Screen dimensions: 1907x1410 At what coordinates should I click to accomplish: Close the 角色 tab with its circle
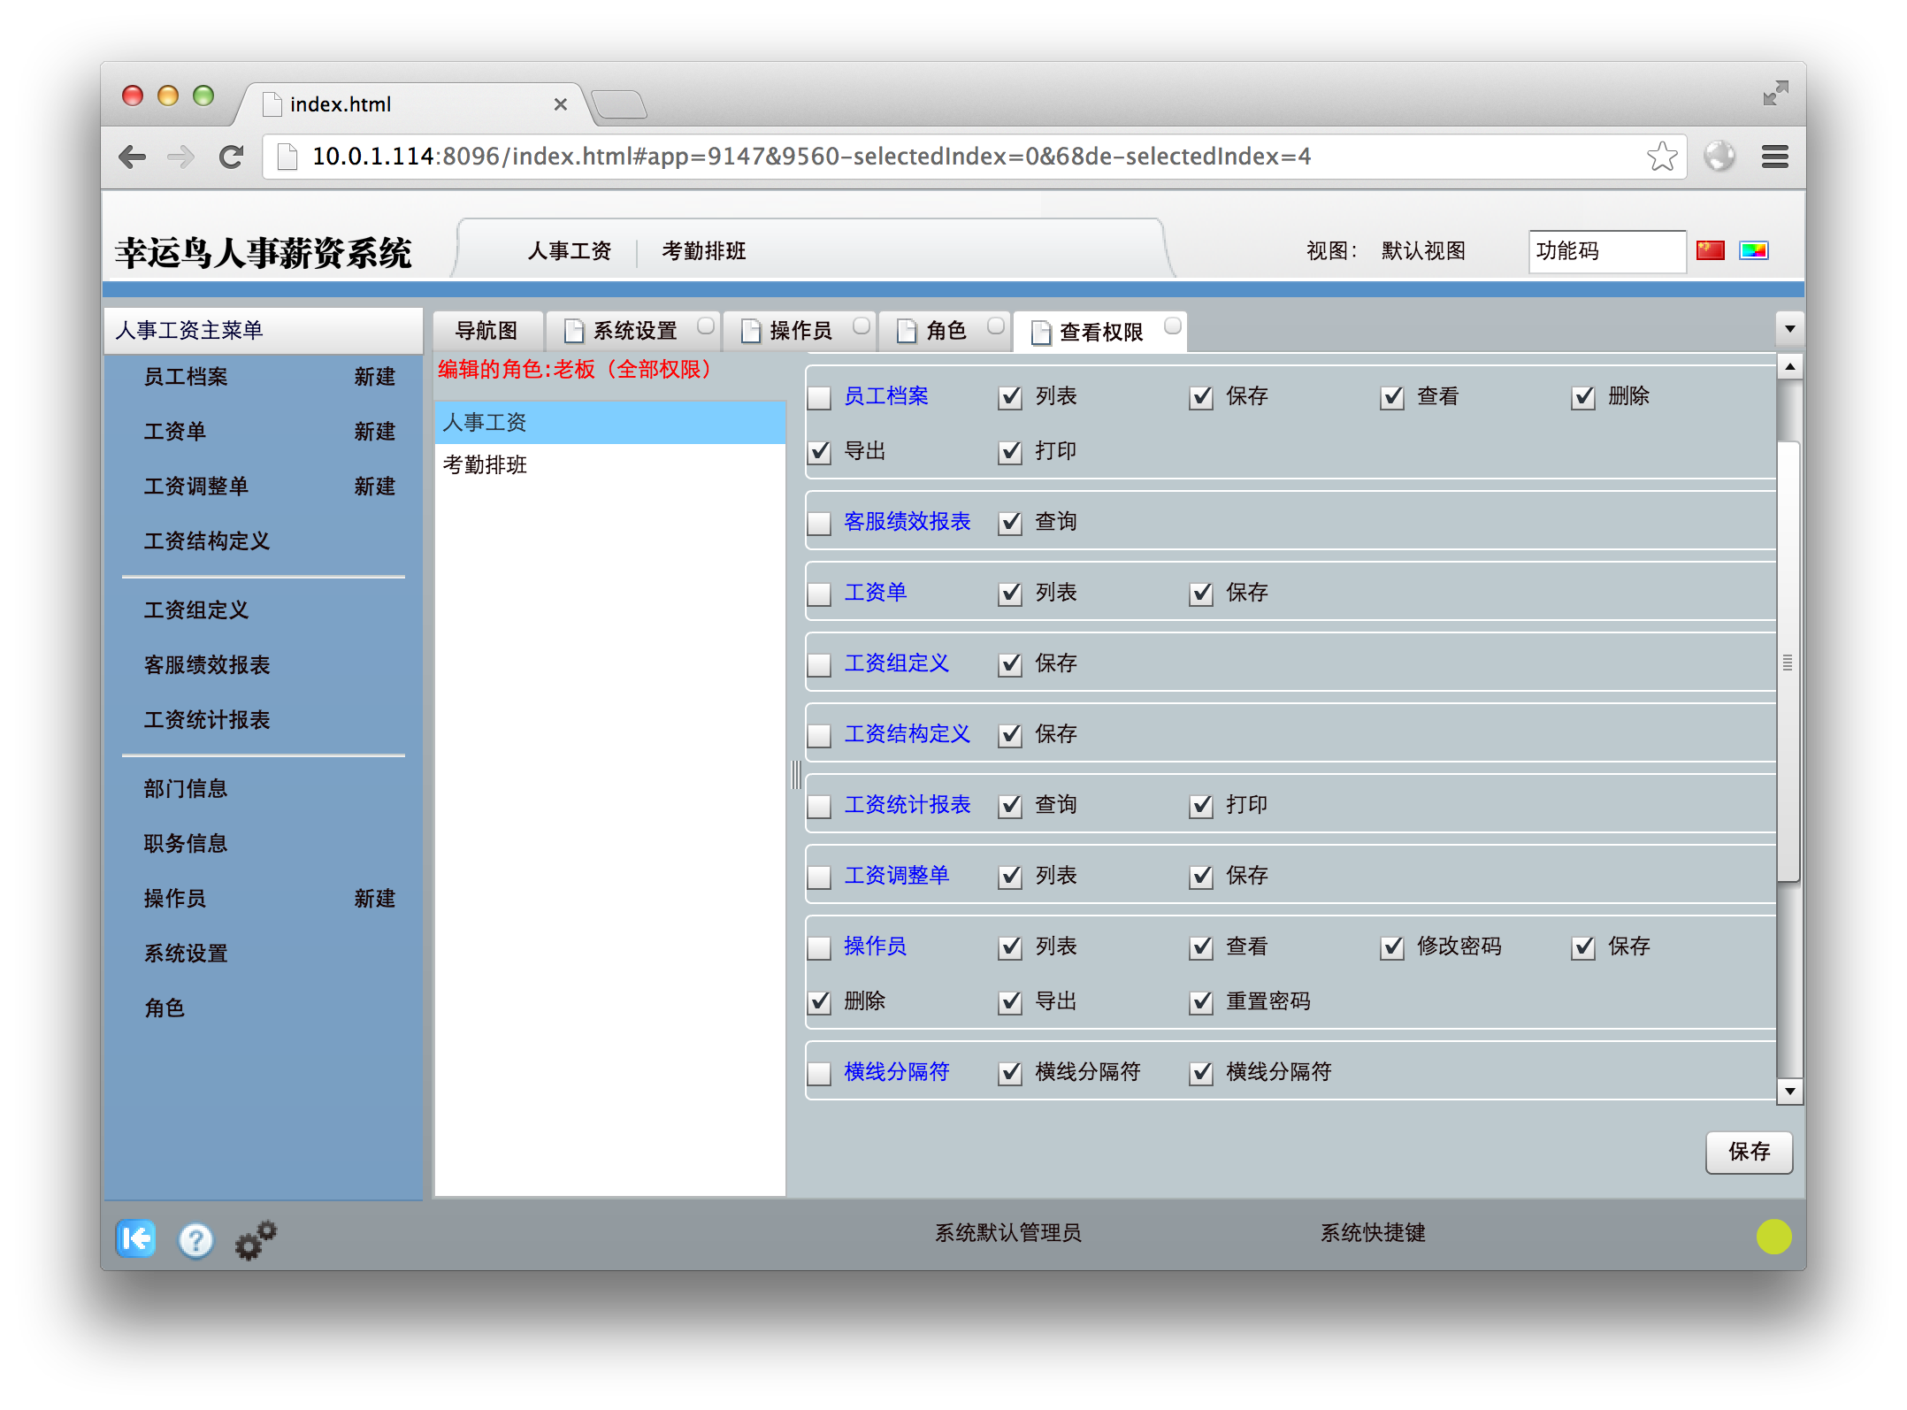point(995,326)
